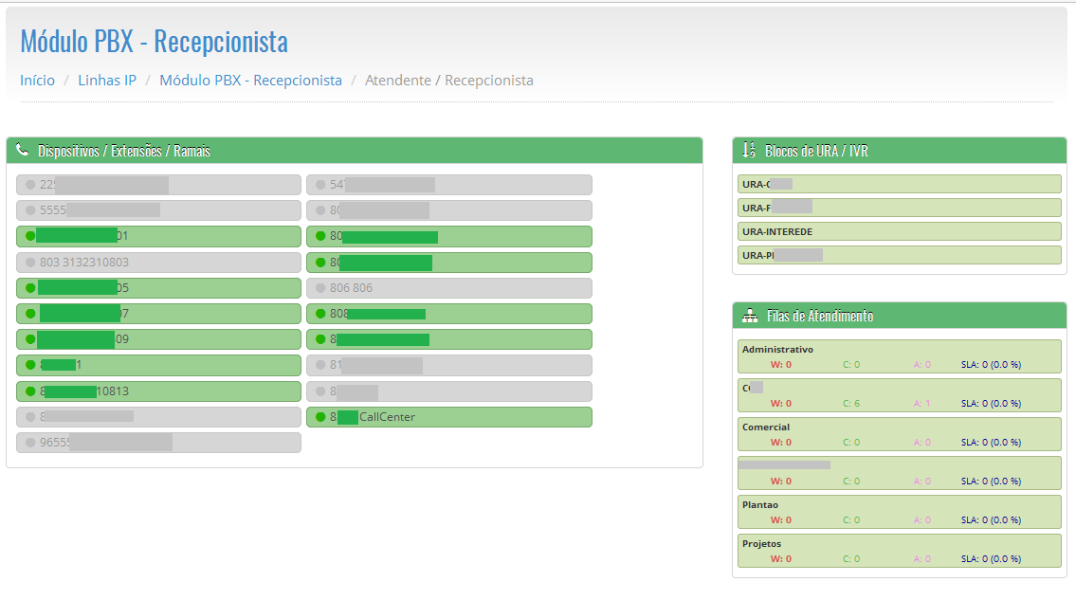
Task: Open the URA-INTEREDE block
Action: [899, 231]
